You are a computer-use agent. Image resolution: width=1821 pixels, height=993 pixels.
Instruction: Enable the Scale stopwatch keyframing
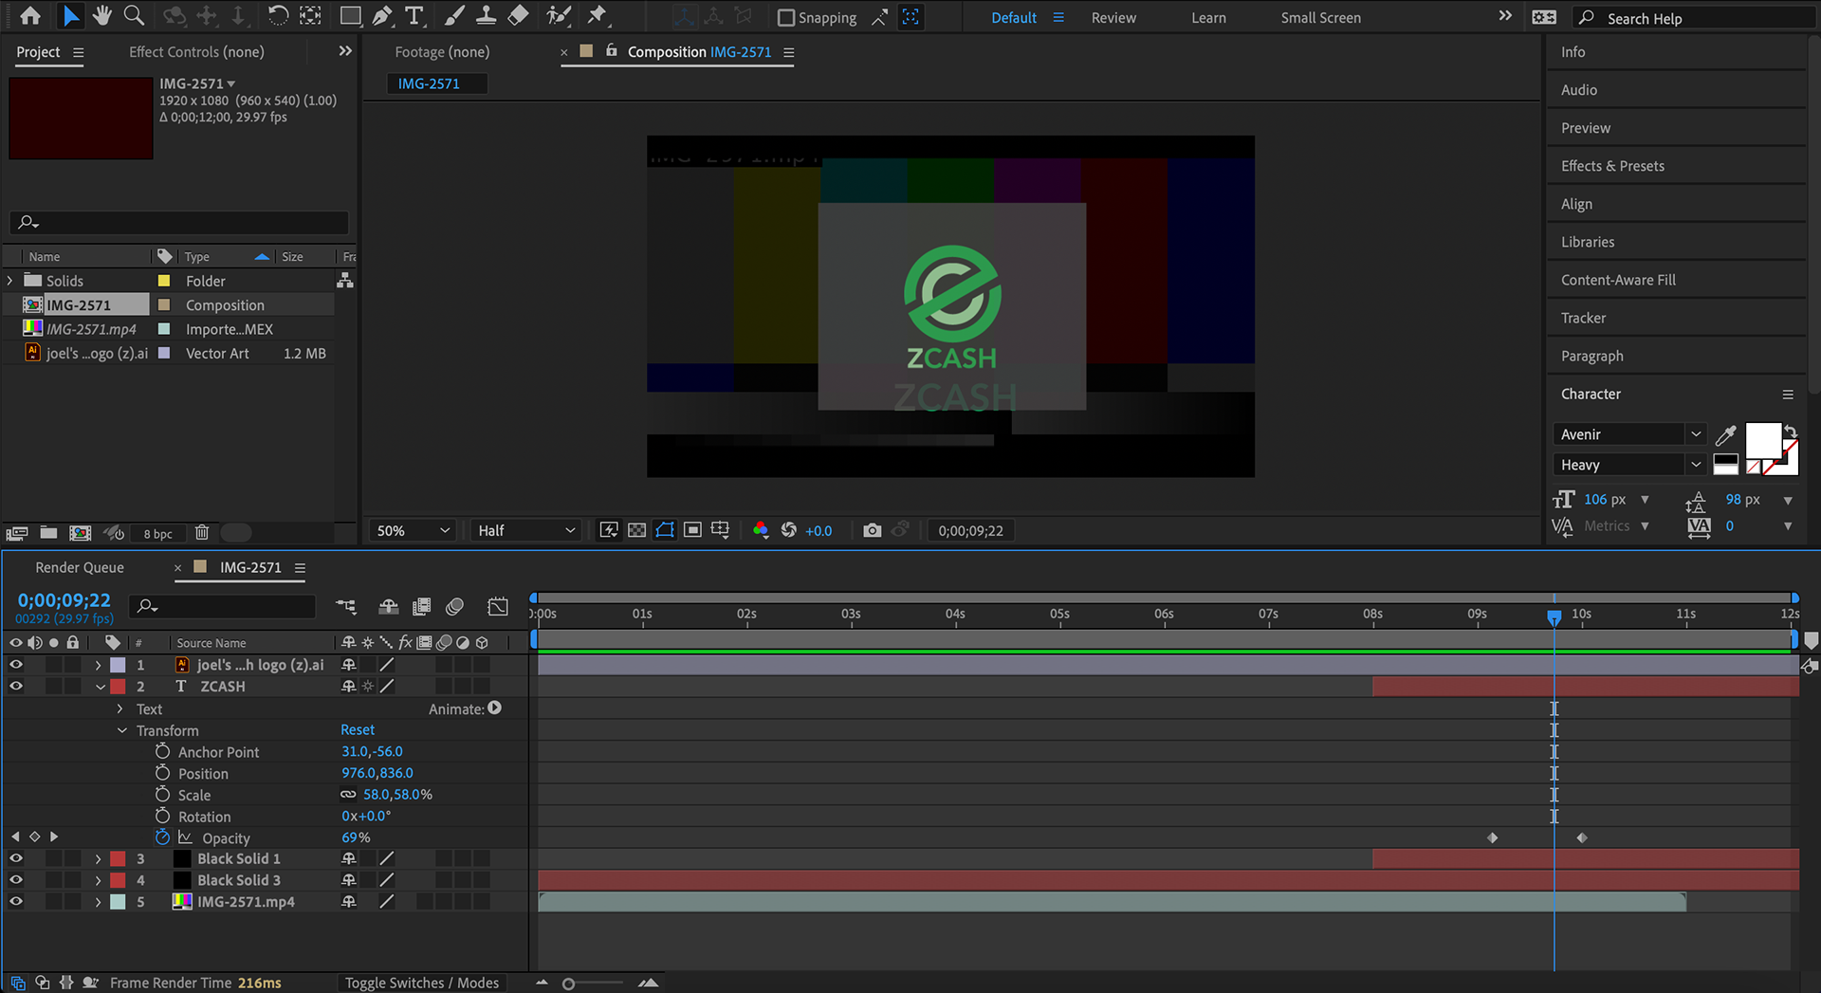coord(162,795)
